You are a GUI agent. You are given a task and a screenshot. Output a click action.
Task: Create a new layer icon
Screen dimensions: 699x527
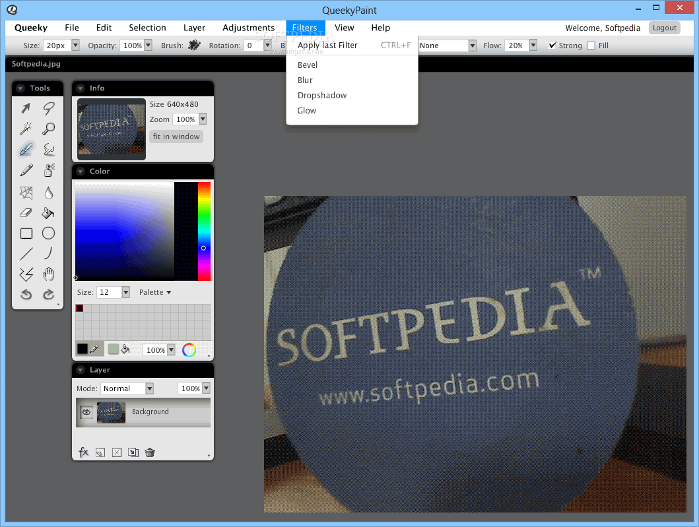[100, 452]
